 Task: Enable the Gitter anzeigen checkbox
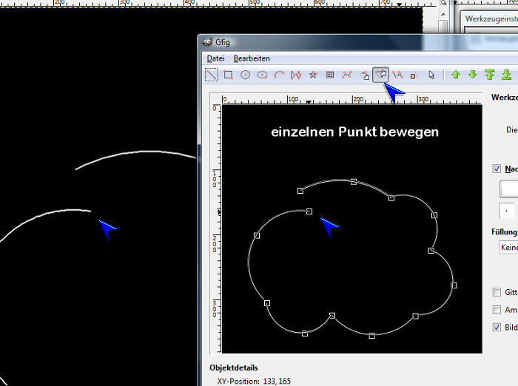[x=497, y=292]
